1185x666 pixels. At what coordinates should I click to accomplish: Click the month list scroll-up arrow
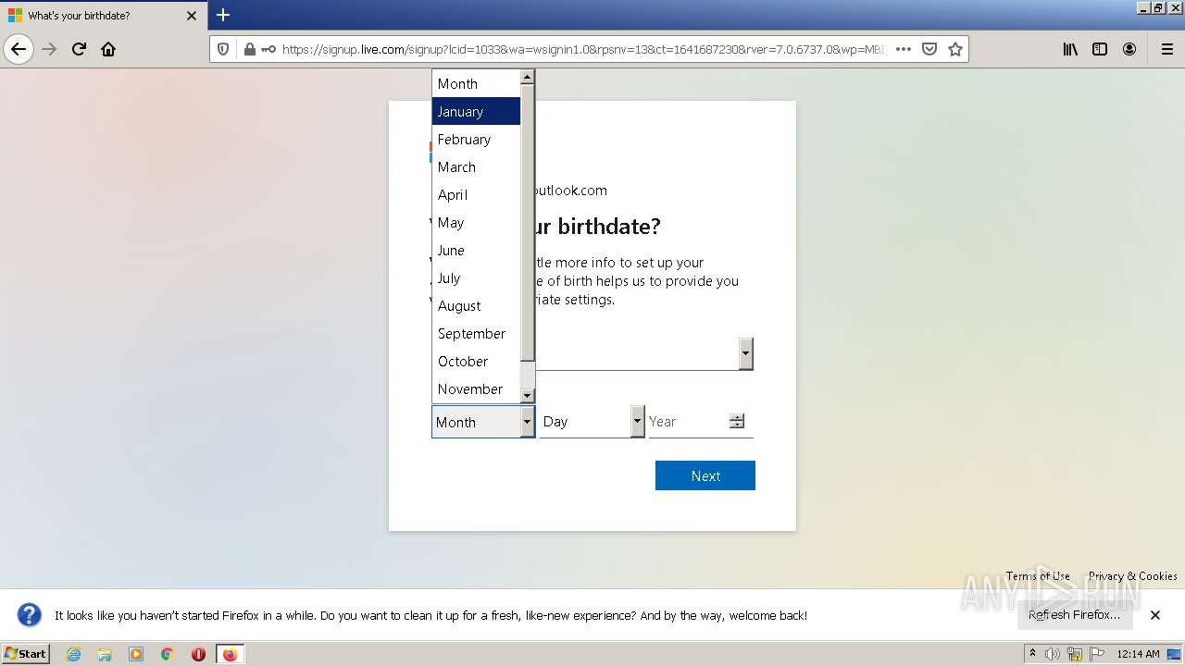528,77
